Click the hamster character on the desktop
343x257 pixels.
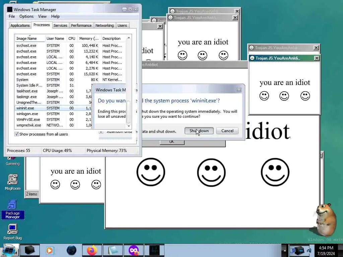click(327, 219)
